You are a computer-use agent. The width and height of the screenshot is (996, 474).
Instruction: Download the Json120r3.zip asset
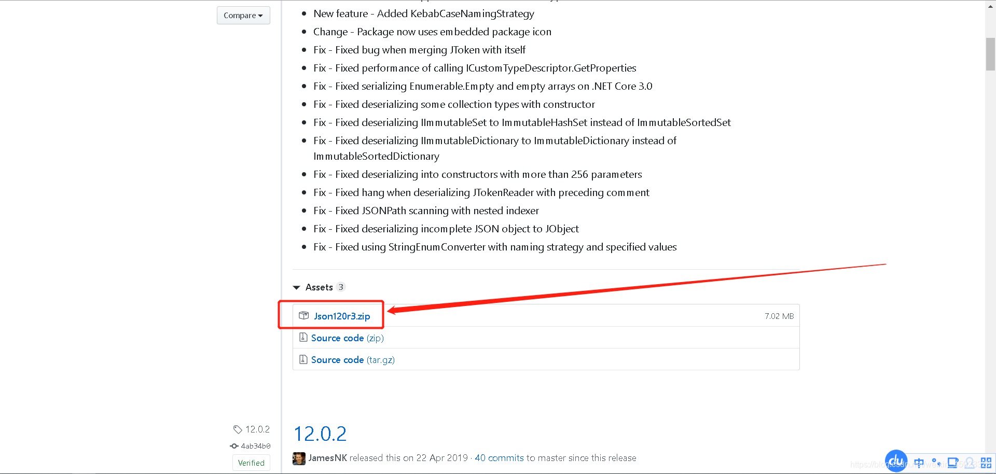[x=342, y=315]
